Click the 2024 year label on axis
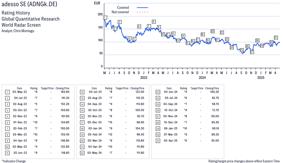Viewport: 283px width, 163px height. click(x=202, y=78)
